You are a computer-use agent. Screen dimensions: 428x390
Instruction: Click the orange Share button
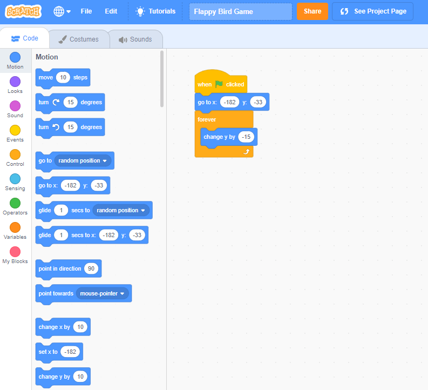point(312,11)
